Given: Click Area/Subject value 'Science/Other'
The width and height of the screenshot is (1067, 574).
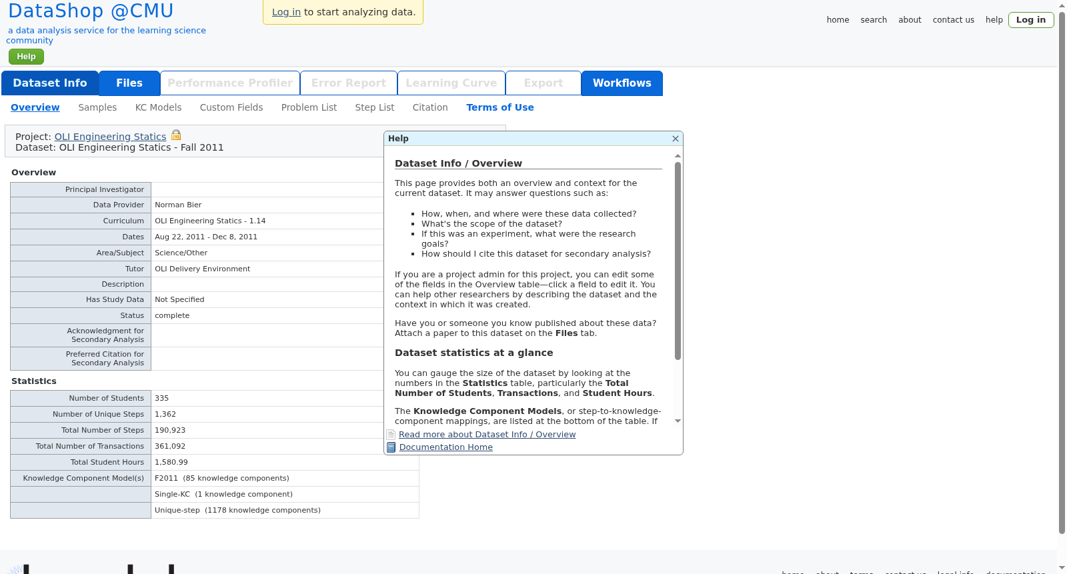Looking at the screenshot, I should [x=181, y=253].
